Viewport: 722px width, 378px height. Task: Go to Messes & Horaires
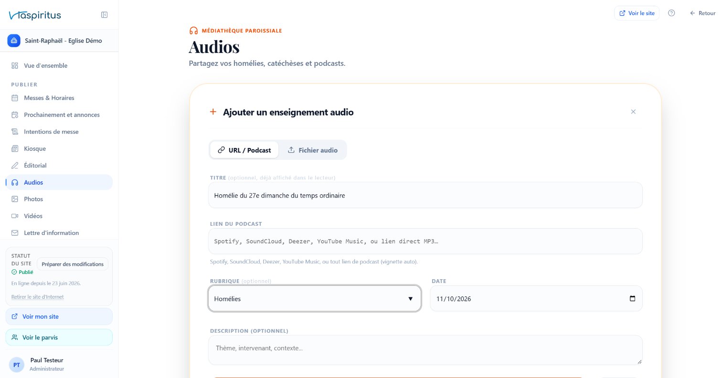(x=59, y=98)
